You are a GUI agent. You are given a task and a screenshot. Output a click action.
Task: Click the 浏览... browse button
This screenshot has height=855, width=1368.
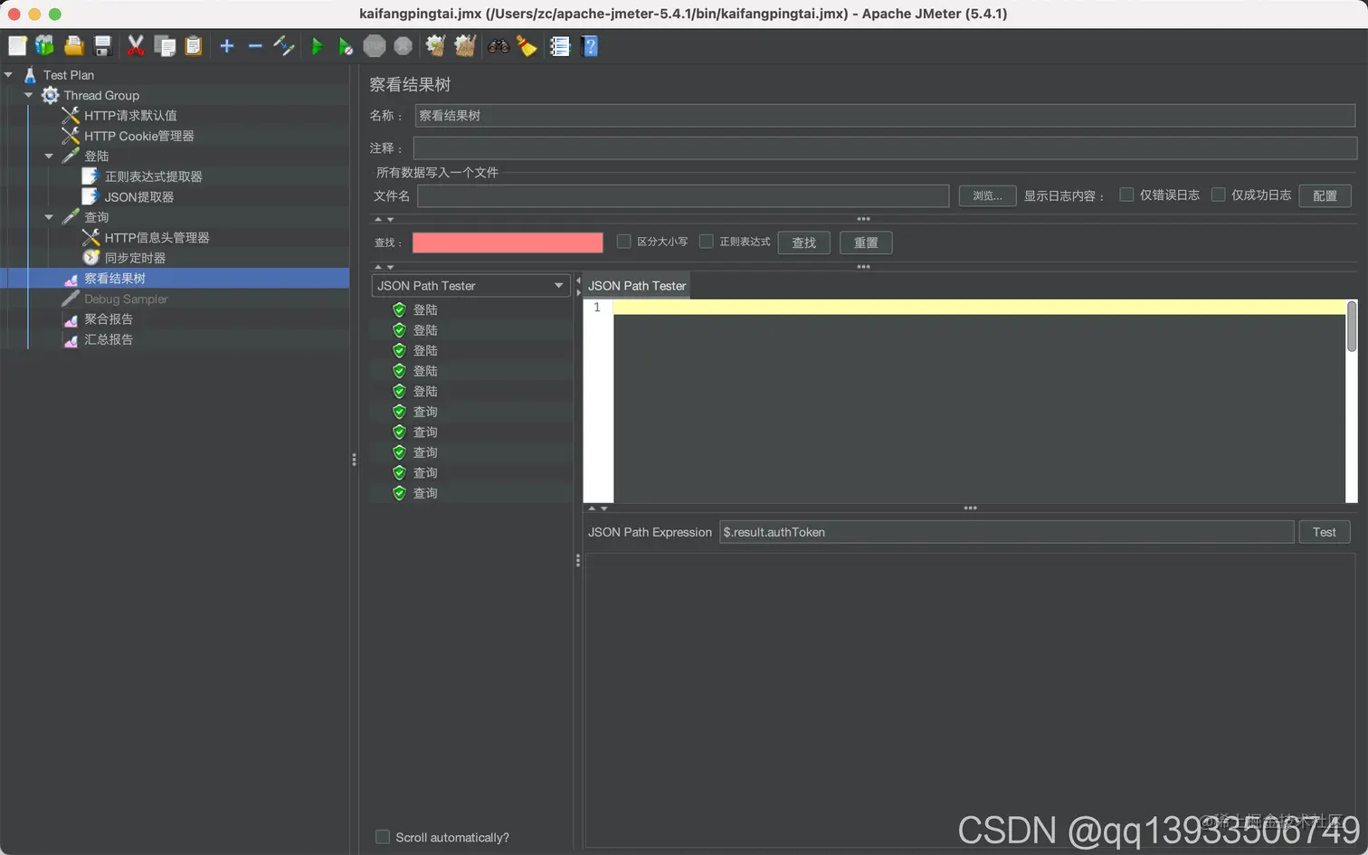click(986, 195)
